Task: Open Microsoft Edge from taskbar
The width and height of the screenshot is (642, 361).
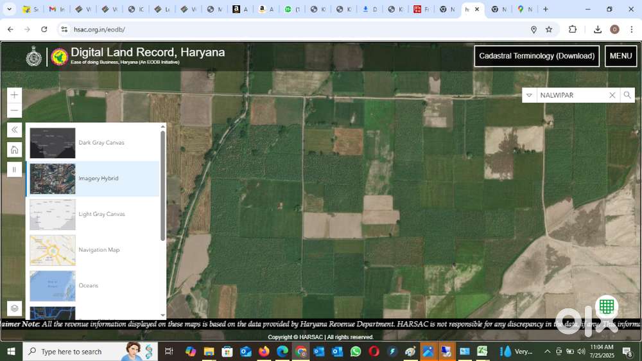Action: tap(282, 351)
